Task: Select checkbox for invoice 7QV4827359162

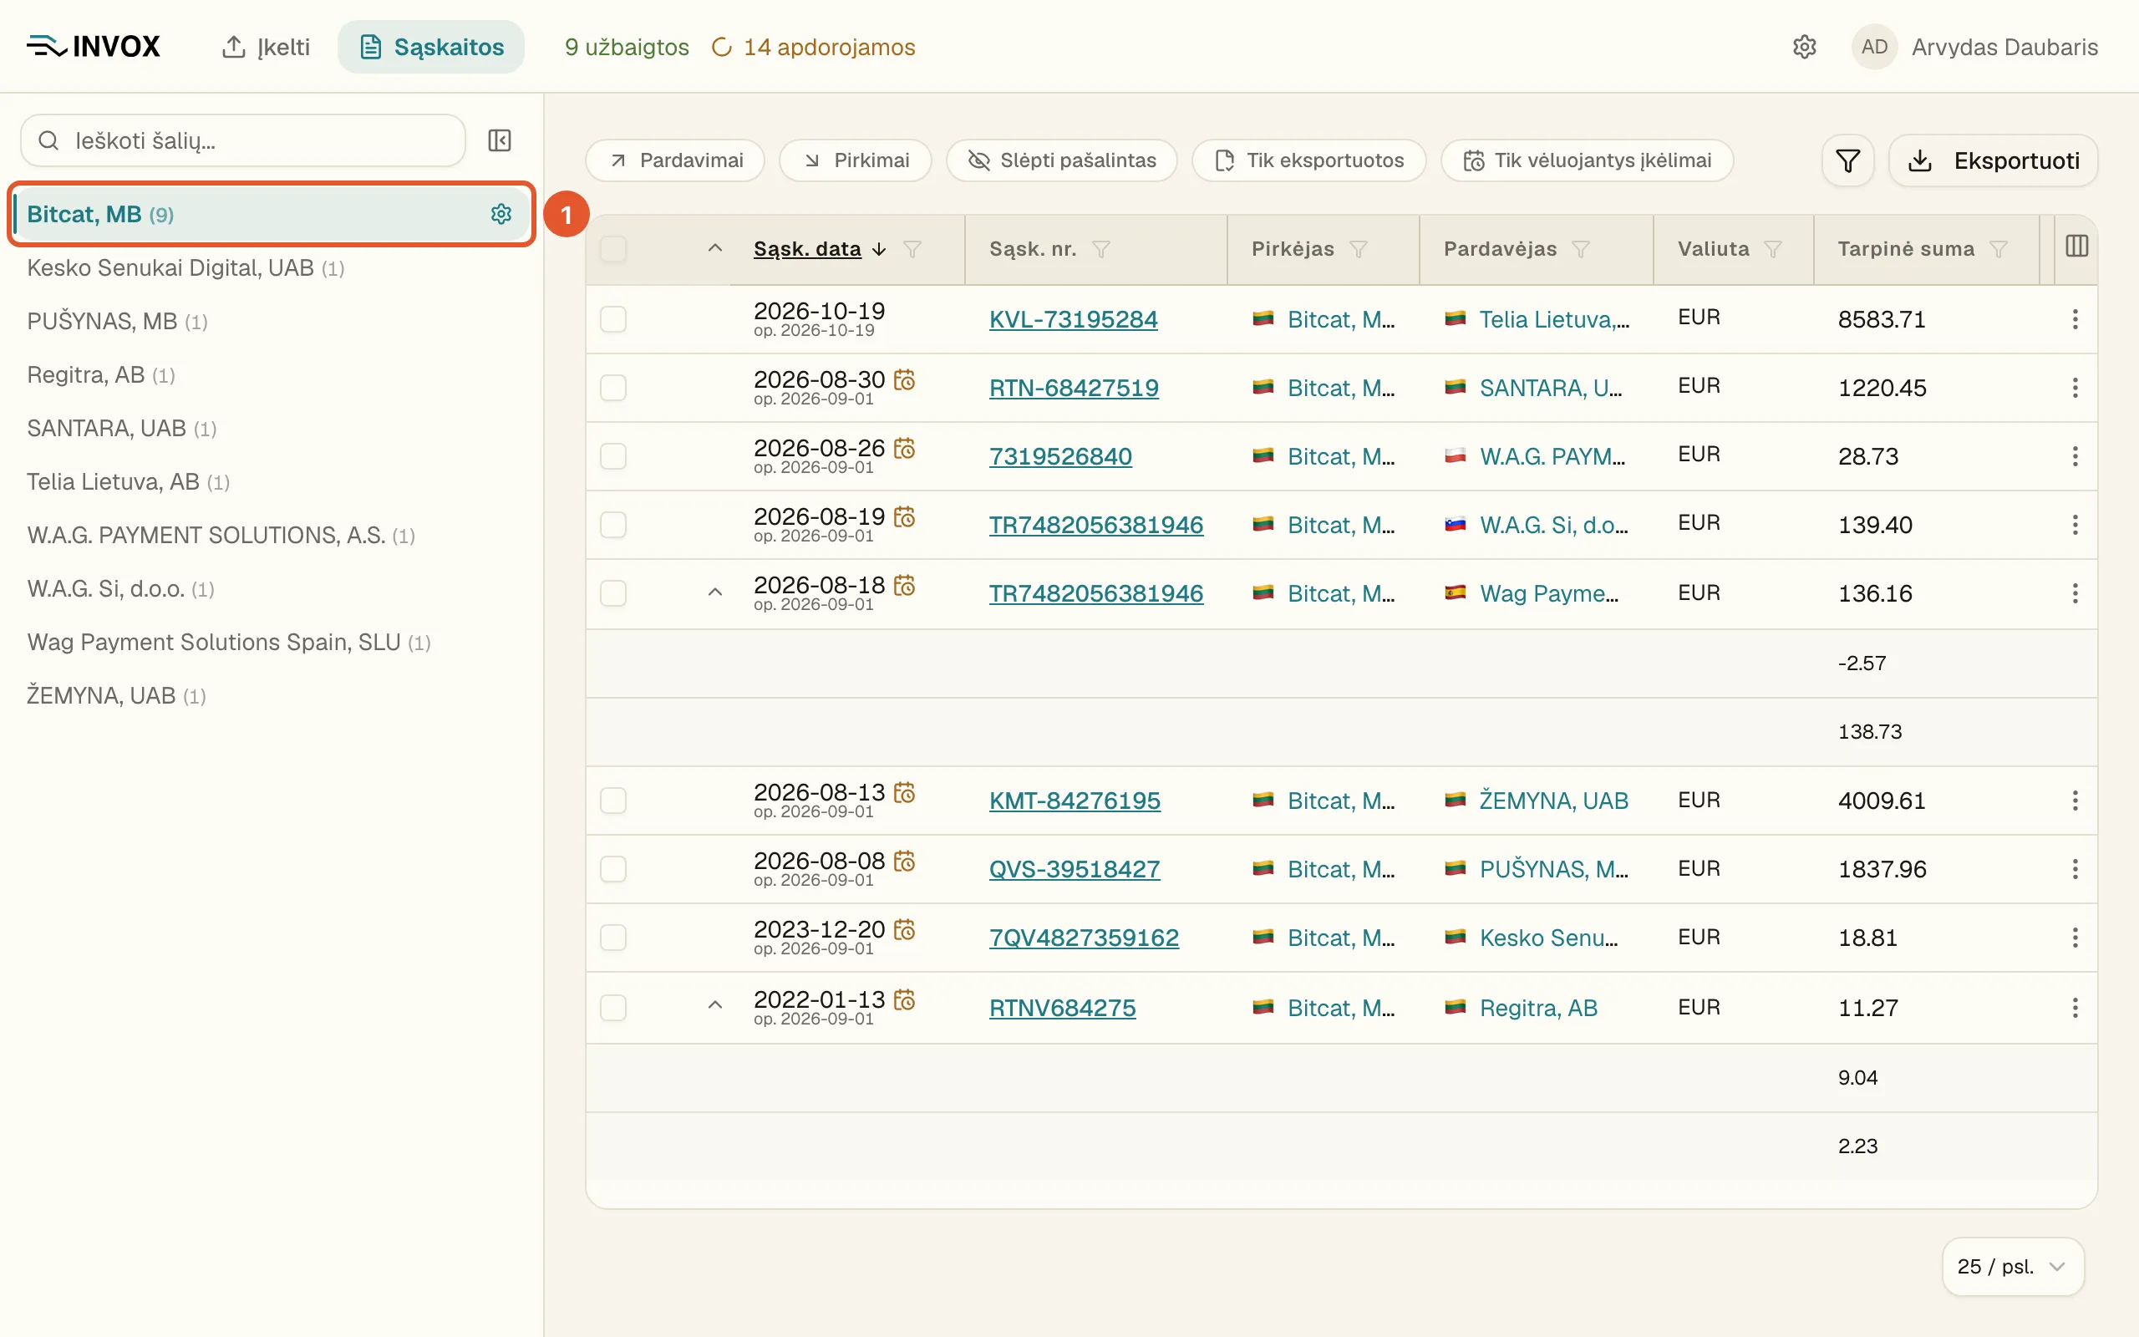Action: tap(613, 938)
